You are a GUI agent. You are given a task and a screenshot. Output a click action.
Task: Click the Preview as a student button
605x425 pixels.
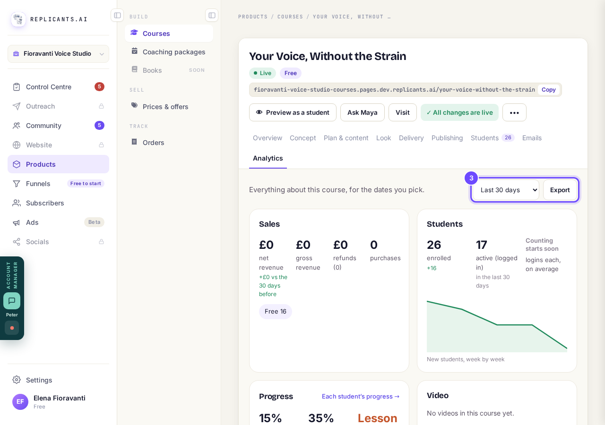tap(293, 112)
